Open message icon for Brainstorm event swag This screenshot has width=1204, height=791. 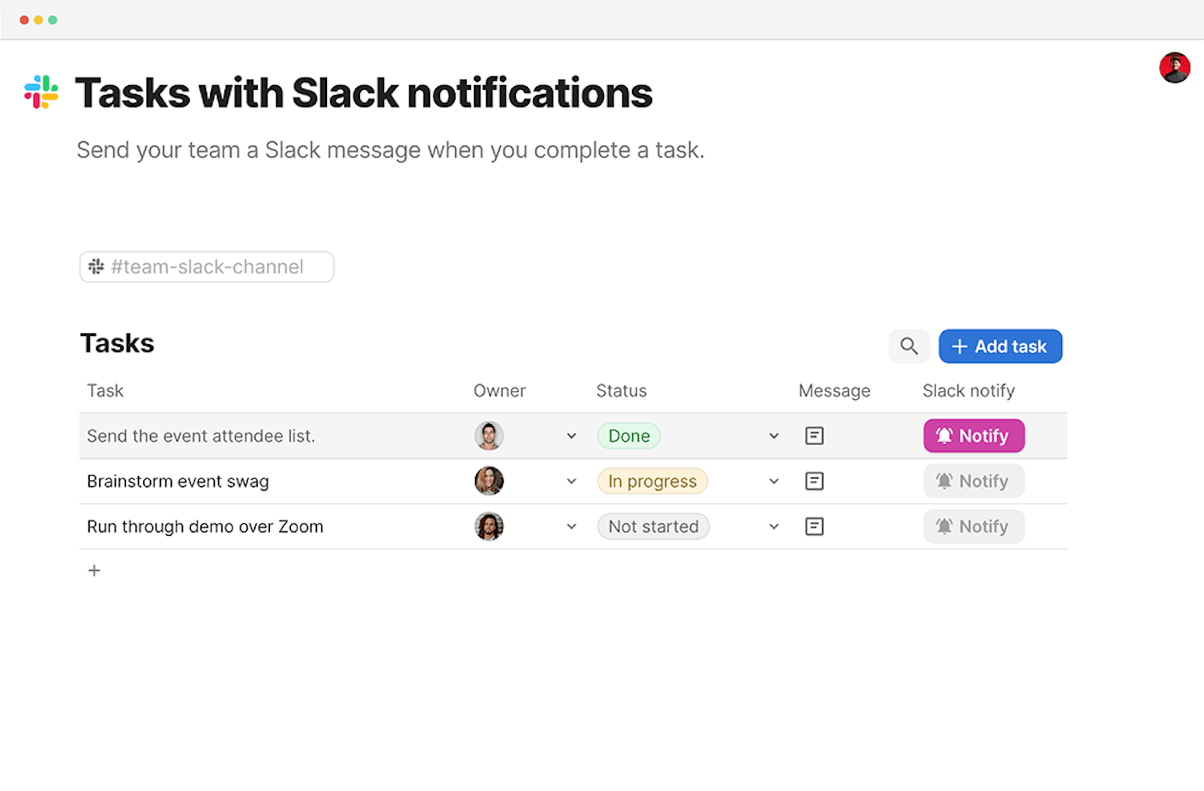(x=814, y=481)
